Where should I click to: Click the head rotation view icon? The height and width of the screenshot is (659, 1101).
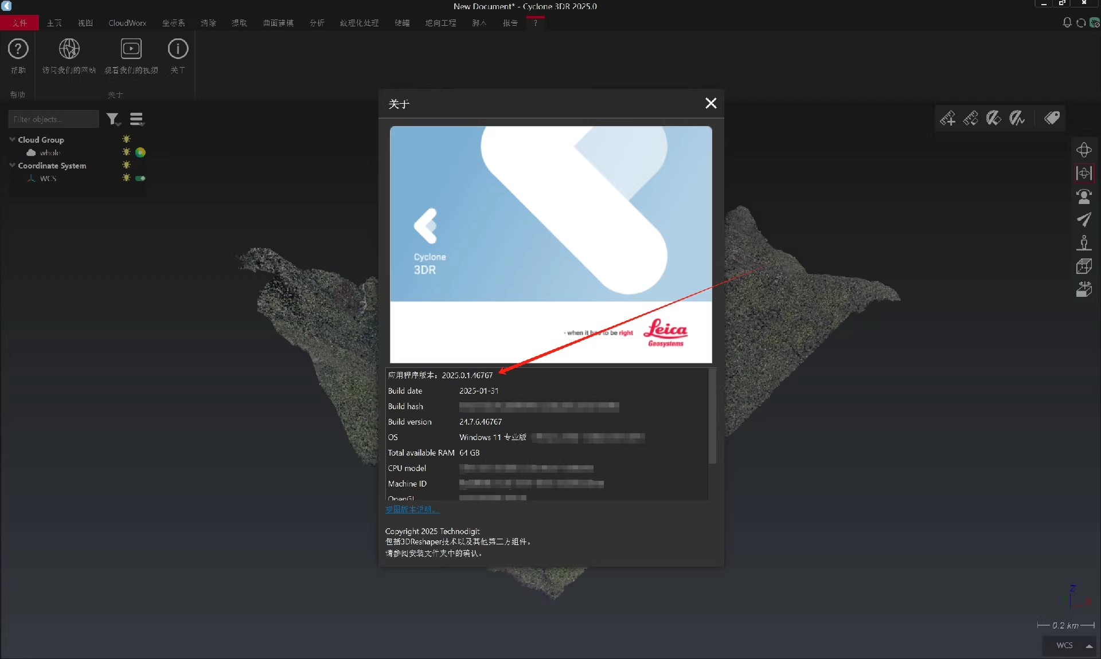(x=1084, y=197)
